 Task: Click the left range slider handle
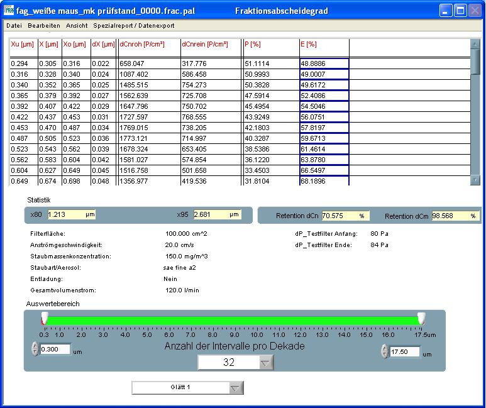pos(44,319)
